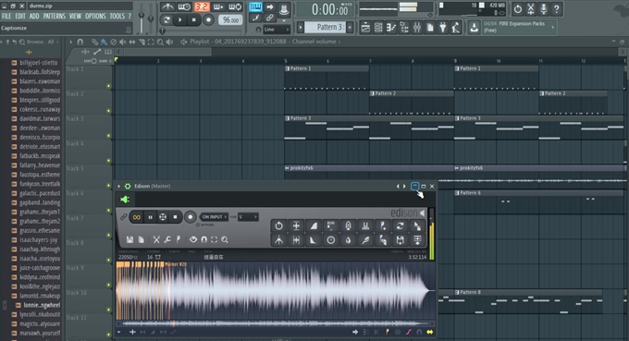Click Edison's view eye icon
This screenshot has height=341, width=629.
(x=193, y=239)
